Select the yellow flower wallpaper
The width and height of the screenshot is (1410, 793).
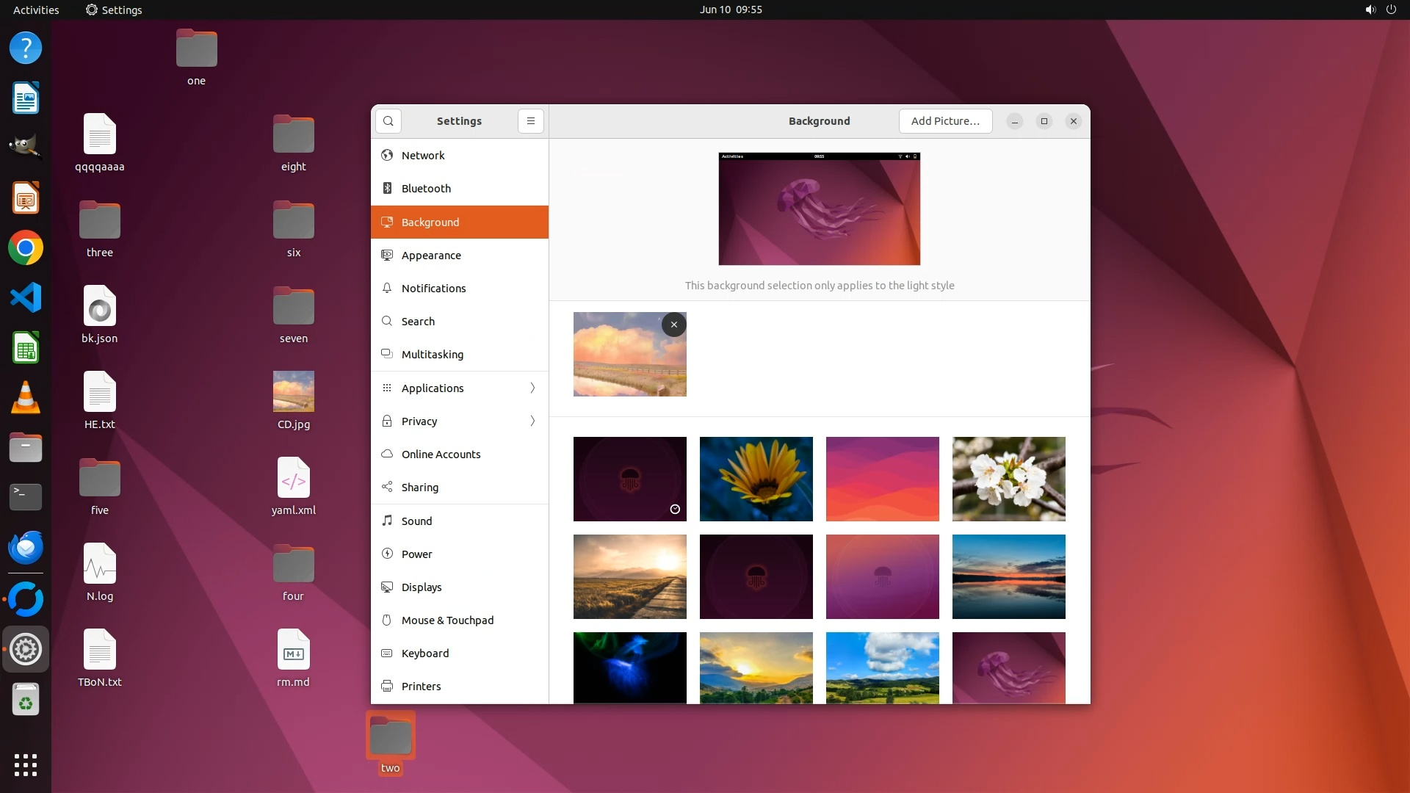756,479
